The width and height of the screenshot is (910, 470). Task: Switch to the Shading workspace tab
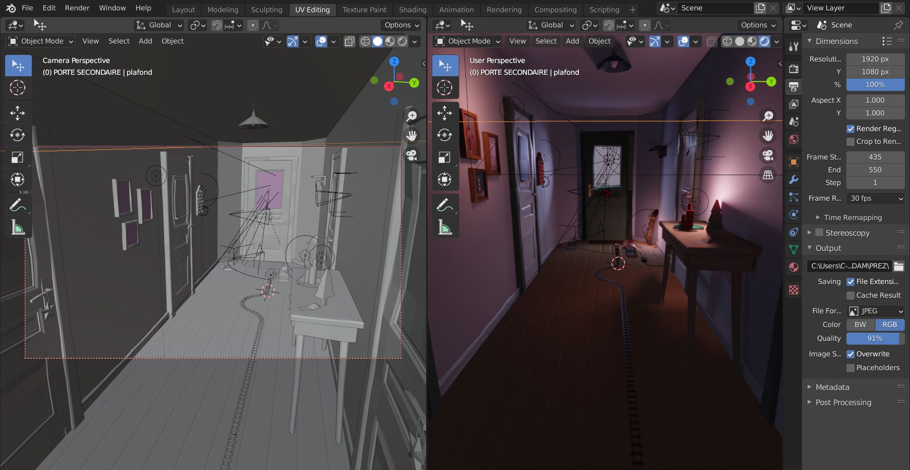click(412, 9)
